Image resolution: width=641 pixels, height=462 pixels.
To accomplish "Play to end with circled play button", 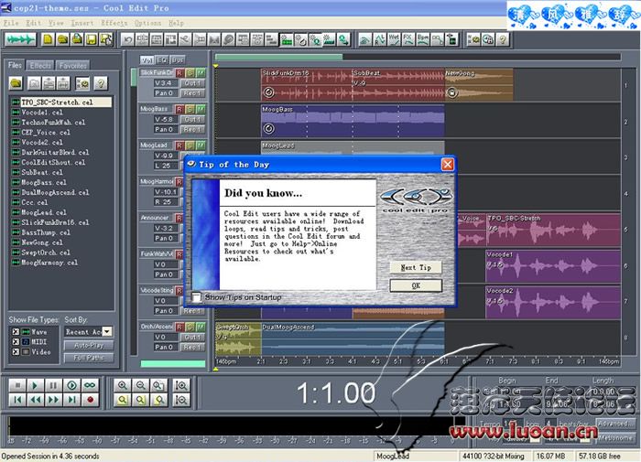I will pyautogui.click(x=71, y=385).
